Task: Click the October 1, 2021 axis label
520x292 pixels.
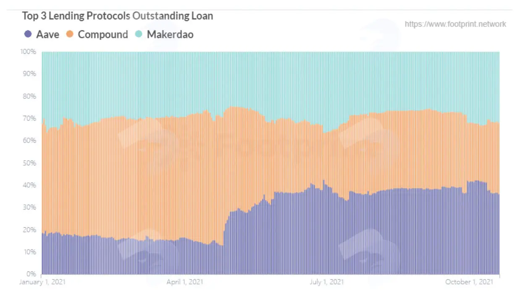Action: (469, 281)
